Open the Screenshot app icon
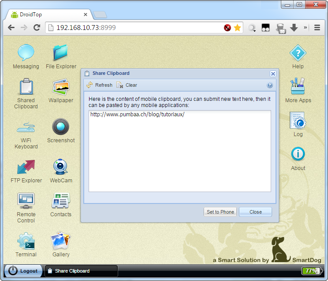Image resolution: width=328 pixels, height=281 pixels. (61, 127)
